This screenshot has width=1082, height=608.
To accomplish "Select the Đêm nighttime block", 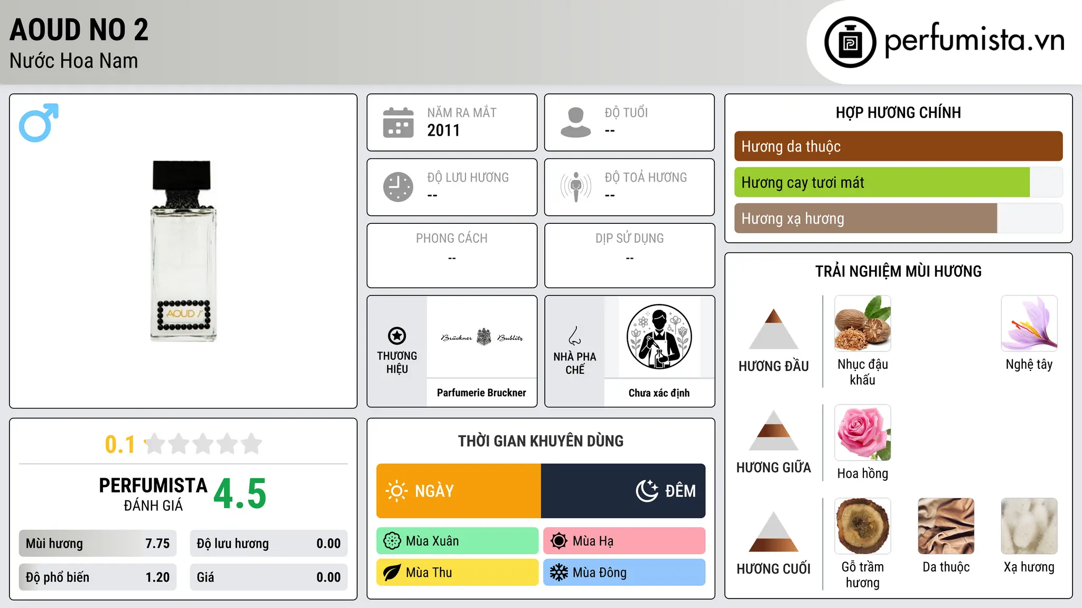I will pyautogui.click(x=623, y=491).
